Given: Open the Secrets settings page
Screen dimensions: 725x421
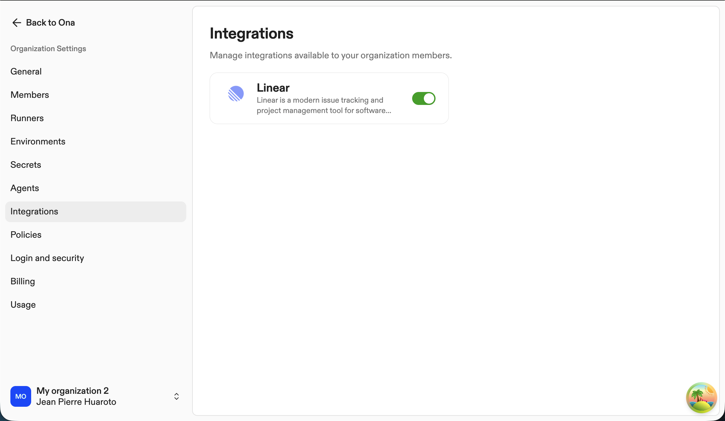Looking at the screenshot, I should [26, 165].
